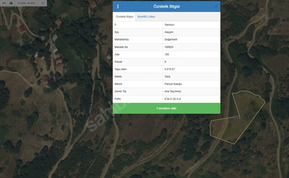This screenshot has height=178, width=289.
Task: Click the print map icon
Action: pyautogui.click(x=11, y=3)
